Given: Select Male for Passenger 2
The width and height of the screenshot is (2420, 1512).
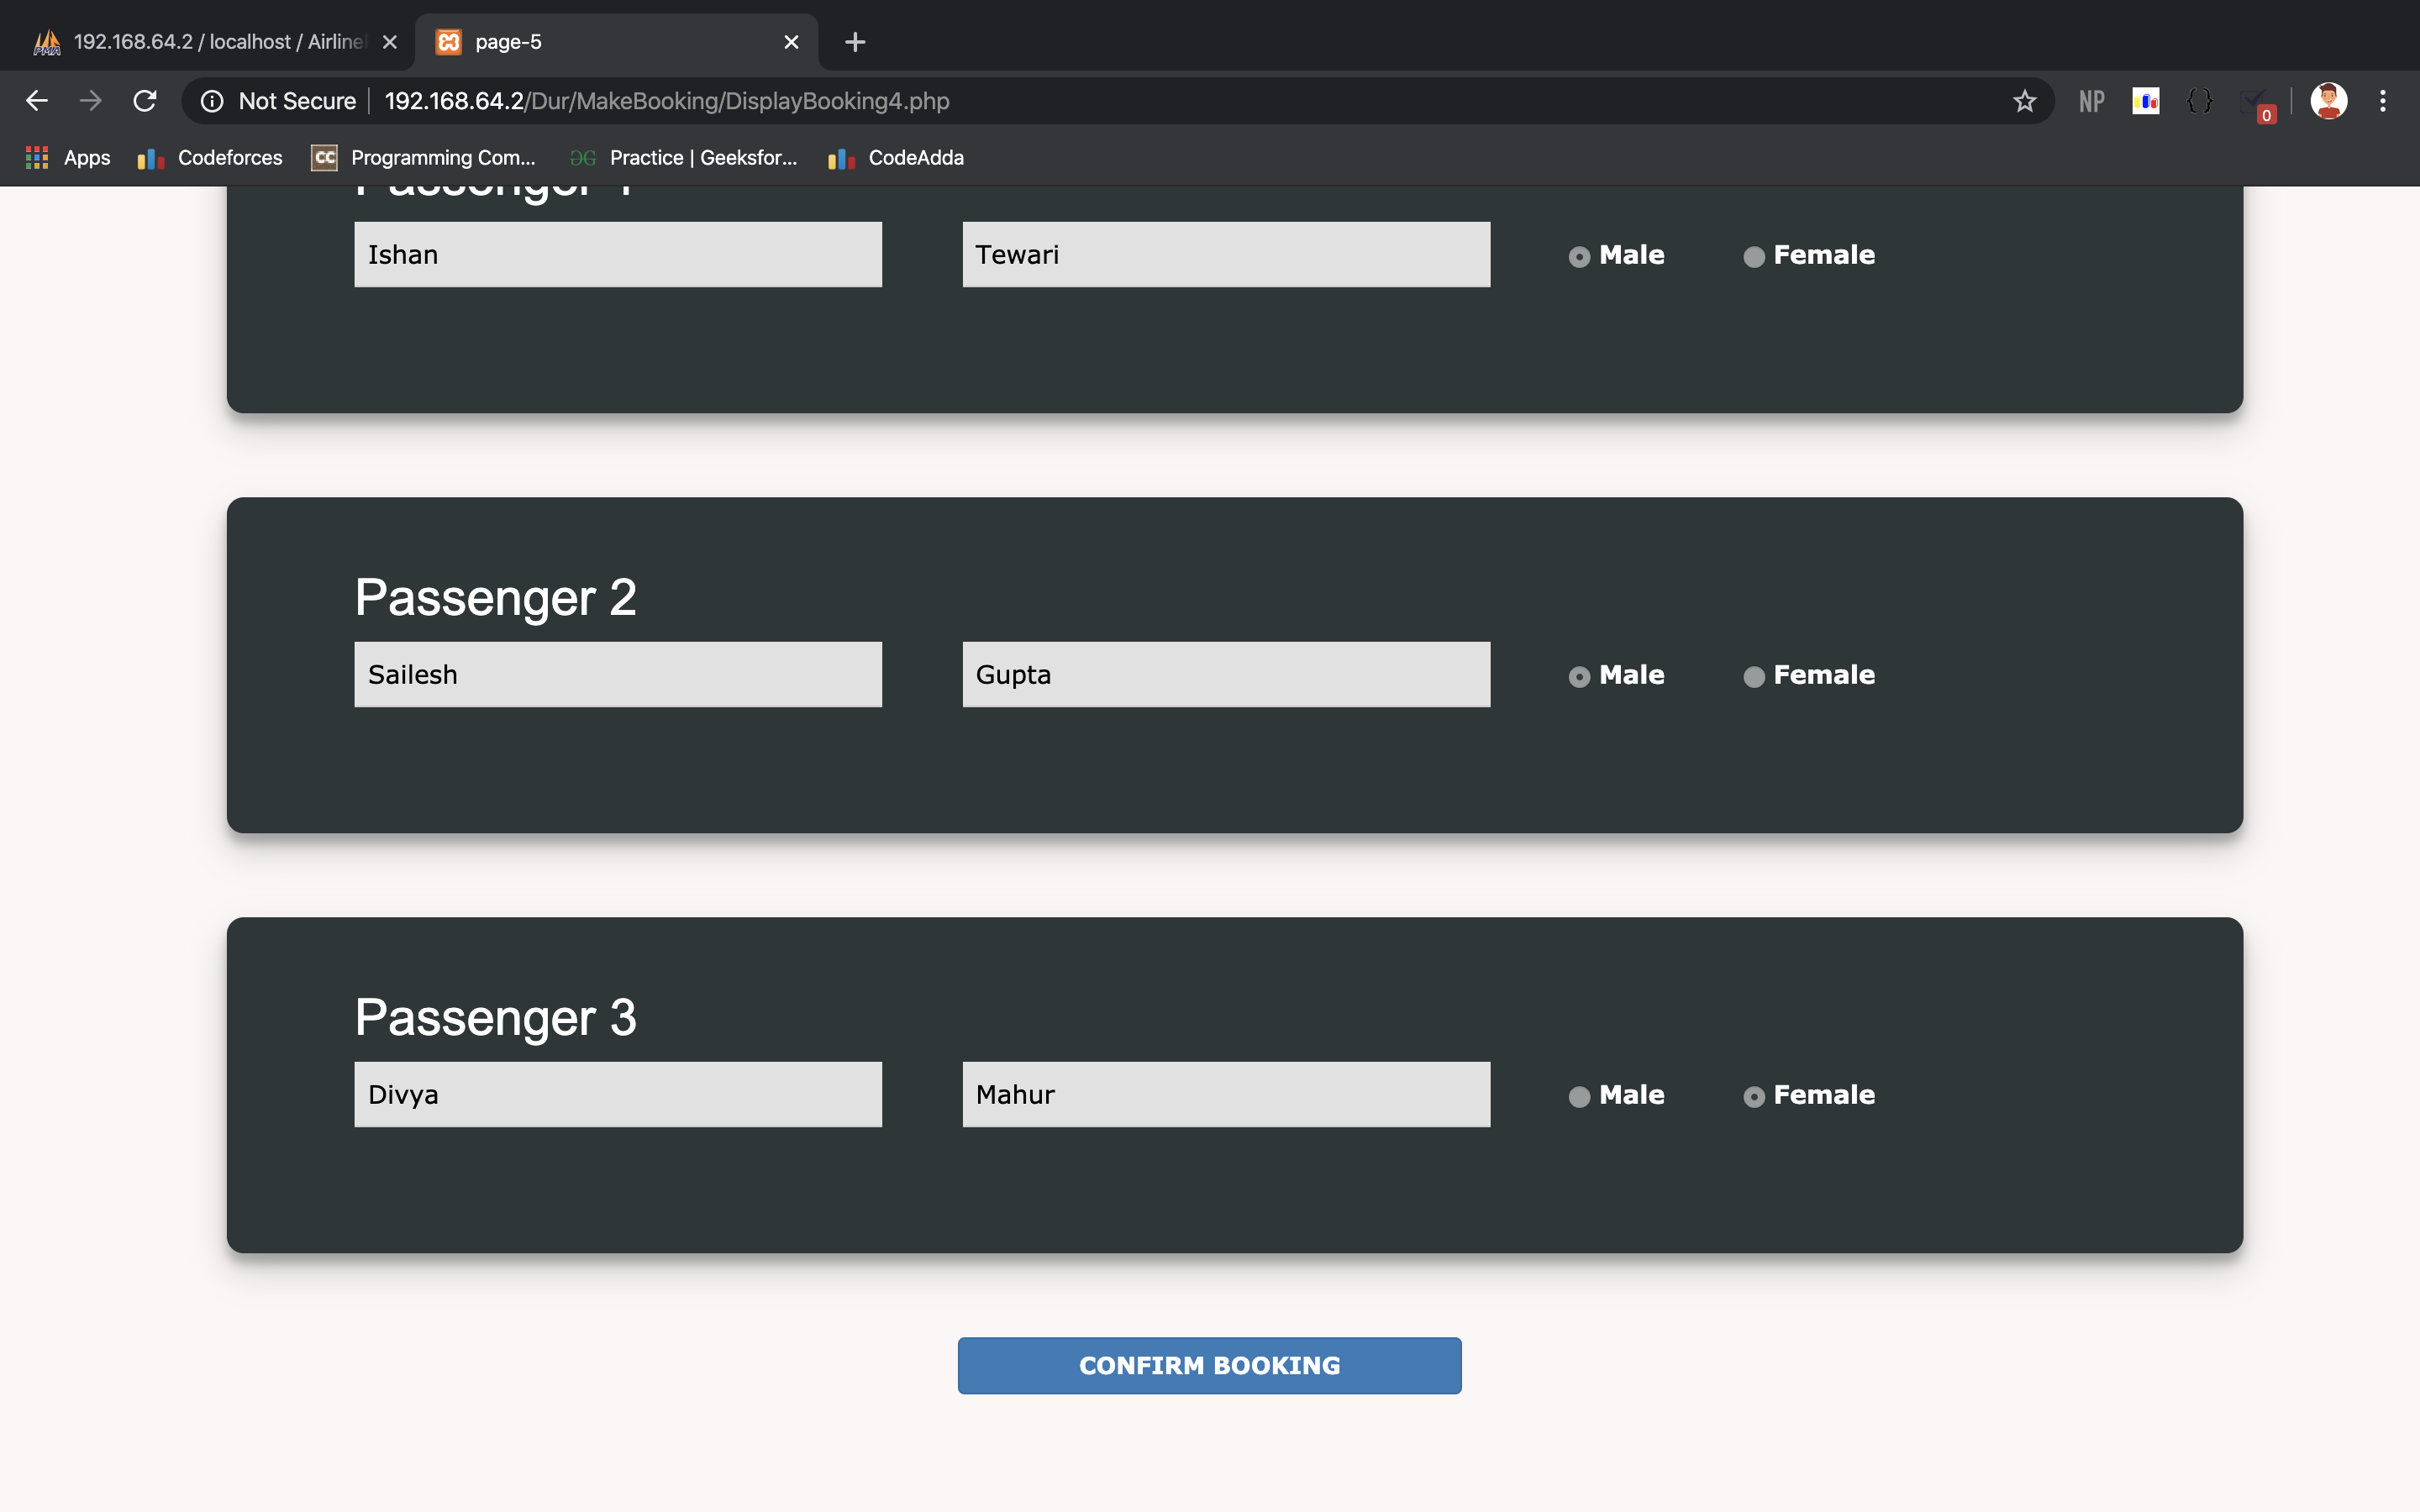Looking at the screenshot, I should (x=1579, y=677).
